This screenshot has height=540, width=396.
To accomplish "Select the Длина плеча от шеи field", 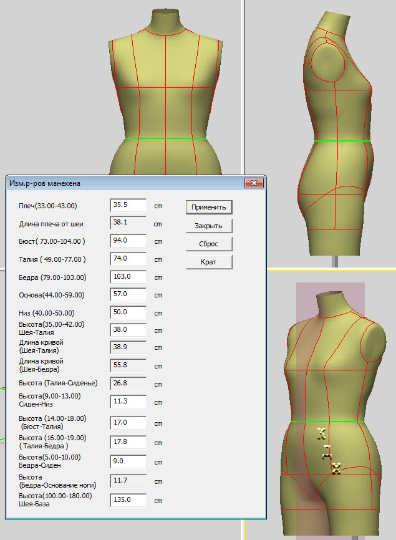I will click(x=128, y=223).
